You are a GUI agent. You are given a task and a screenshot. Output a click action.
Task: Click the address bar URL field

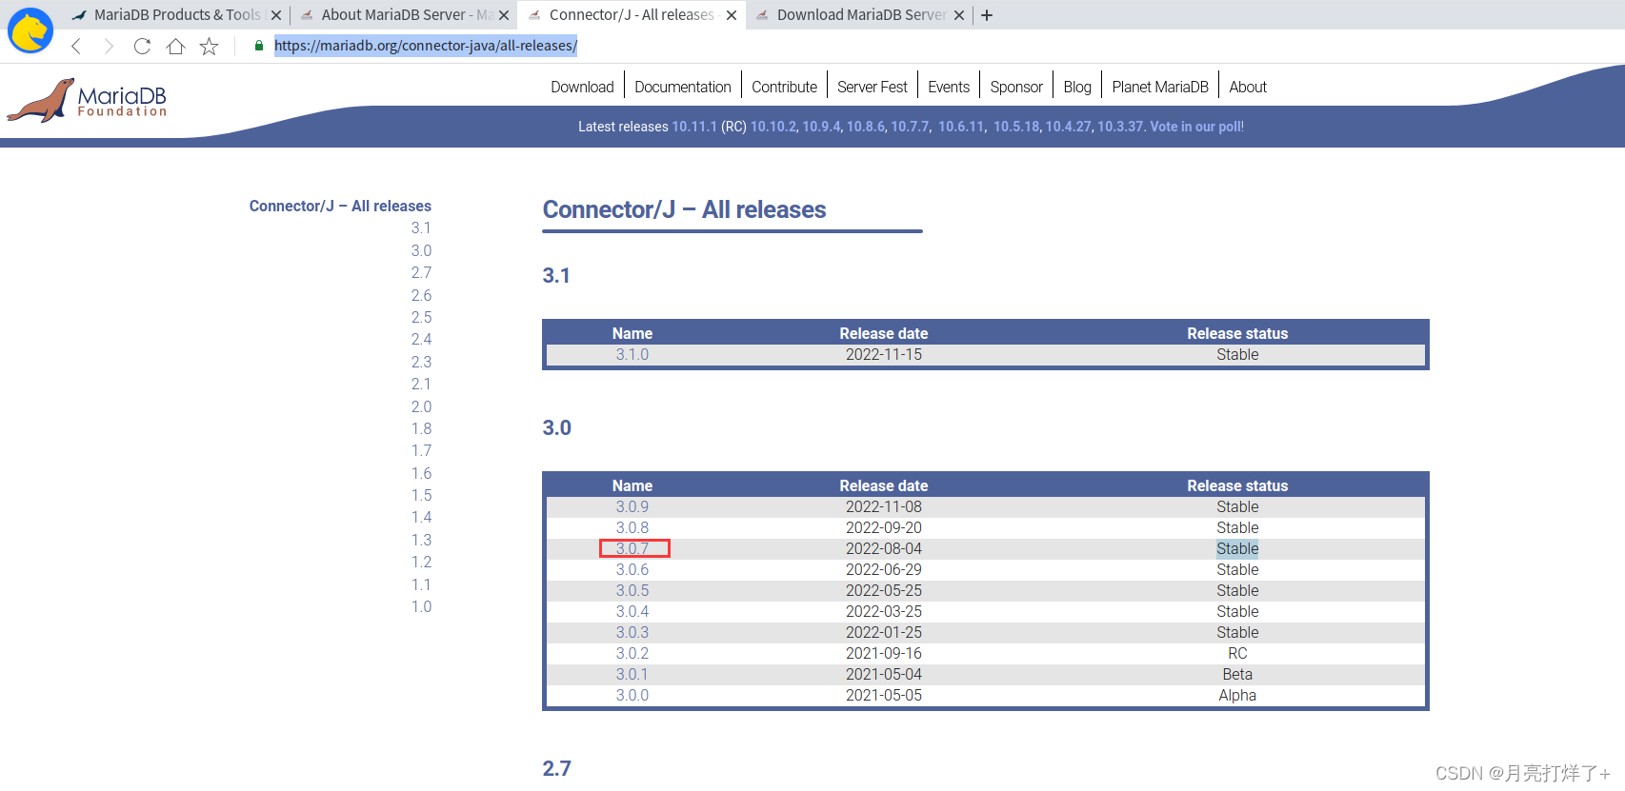point(426,46)
